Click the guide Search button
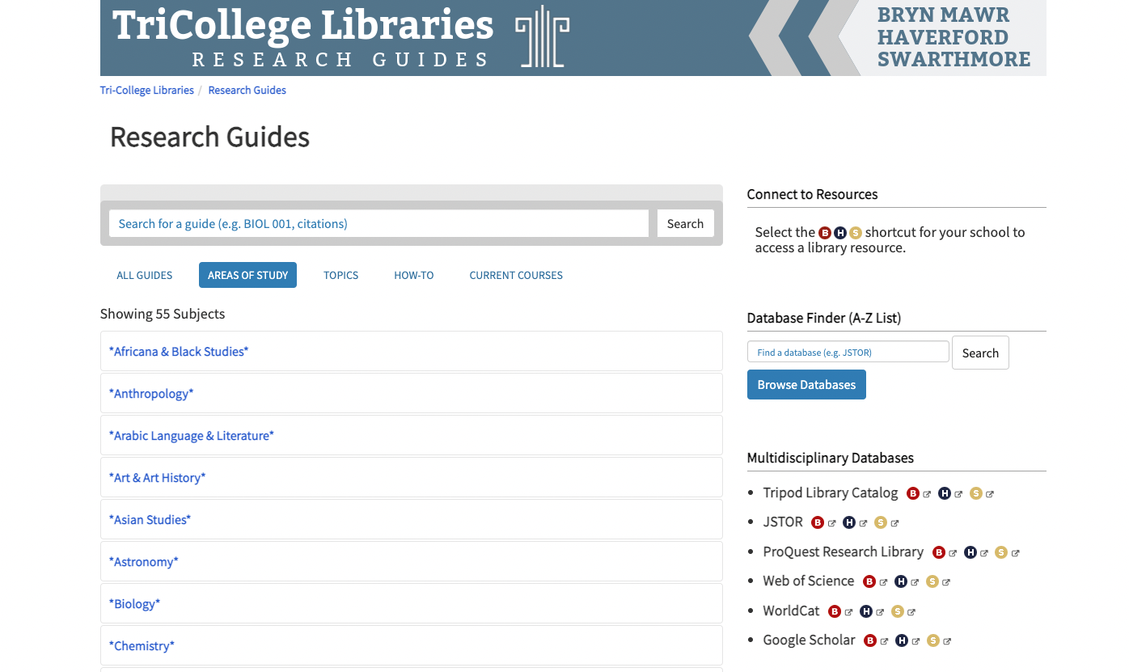 coord(686,224)
